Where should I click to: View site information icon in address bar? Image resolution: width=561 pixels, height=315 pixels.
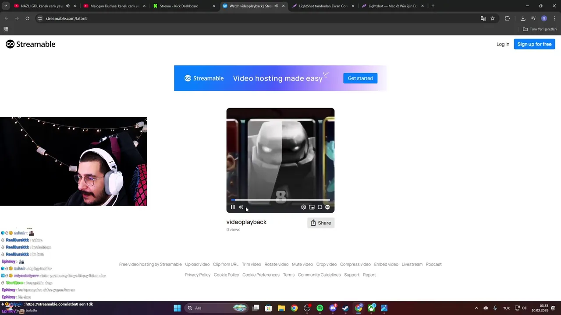pyautogui.click(x=40, y=18)
